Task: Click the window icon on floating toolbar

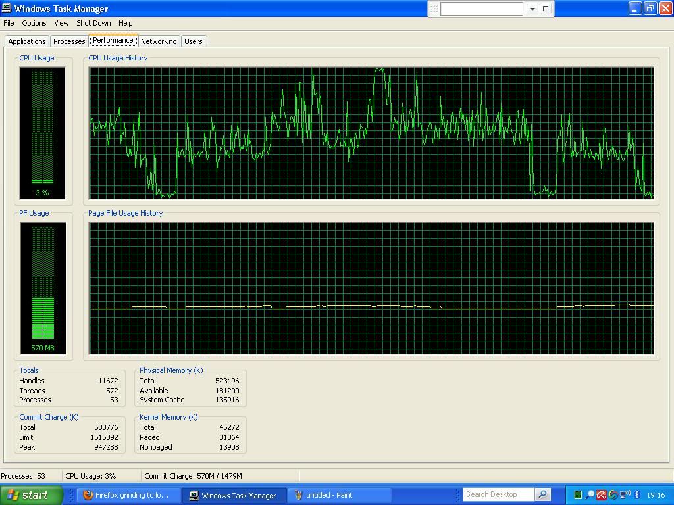Action: 546,9
